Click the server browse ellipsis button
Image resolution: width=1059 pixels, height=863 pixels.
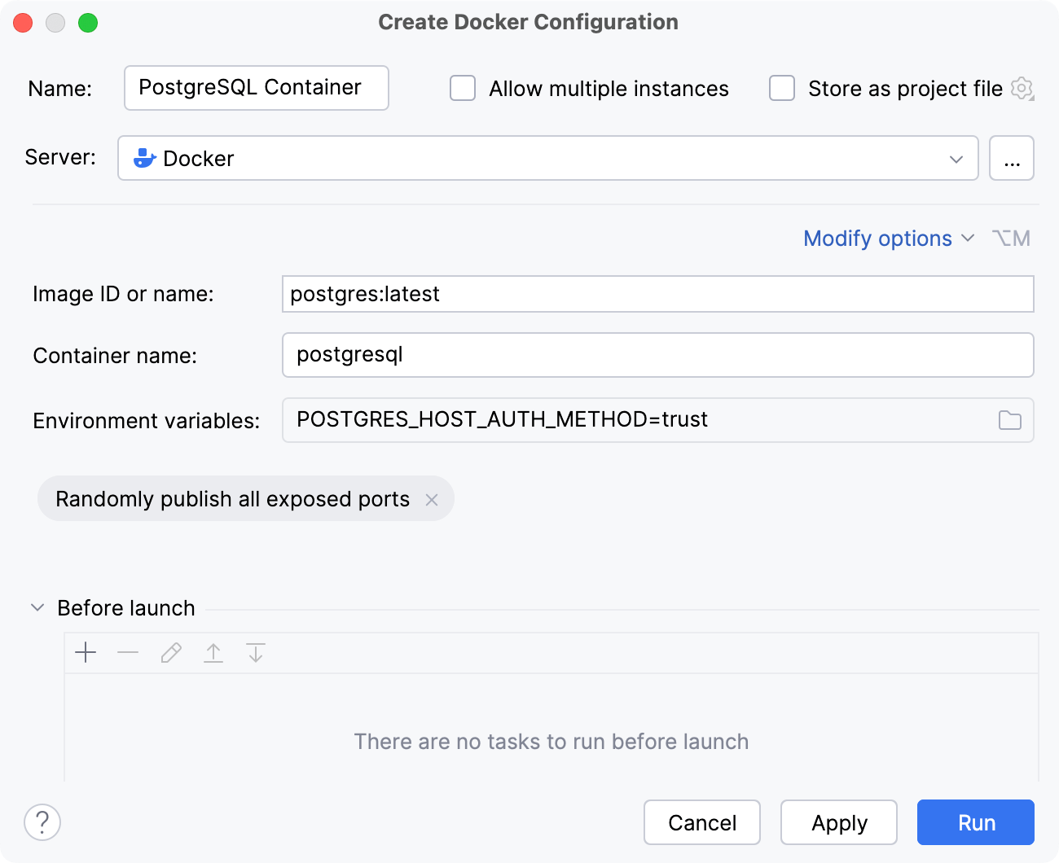click(1012, 158)
